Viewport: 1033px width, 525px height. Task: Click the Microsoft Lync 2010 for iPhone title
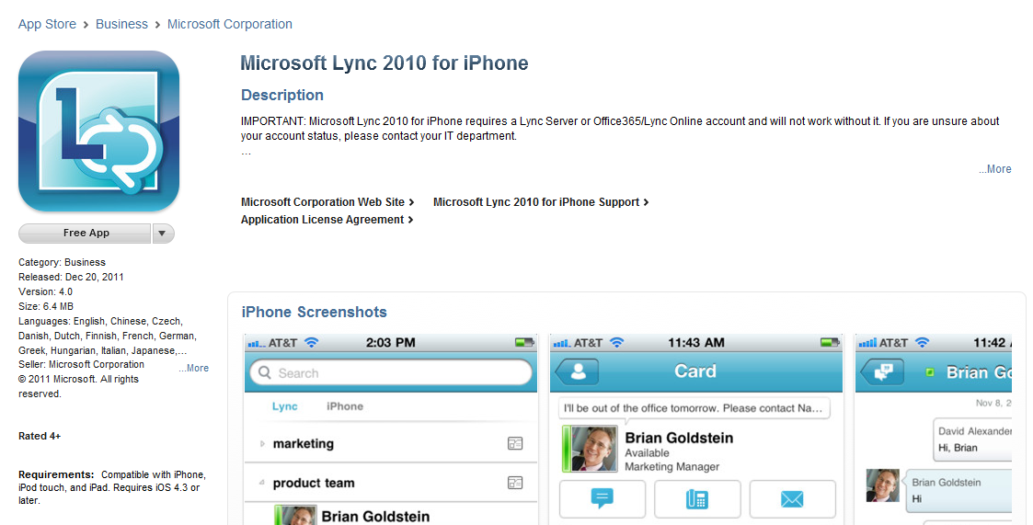[x=385, y=63]
